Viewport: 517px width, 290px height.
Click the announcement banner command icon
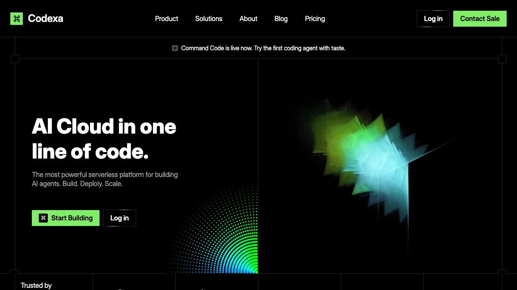175,48
